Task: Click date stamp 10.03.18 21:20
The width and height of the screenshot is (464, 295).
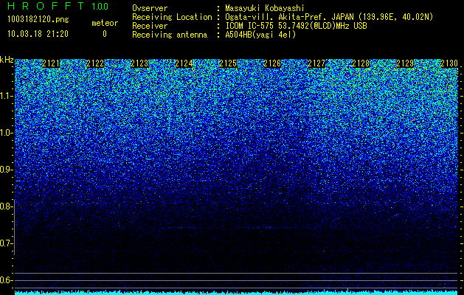Action: coord(38,34)
